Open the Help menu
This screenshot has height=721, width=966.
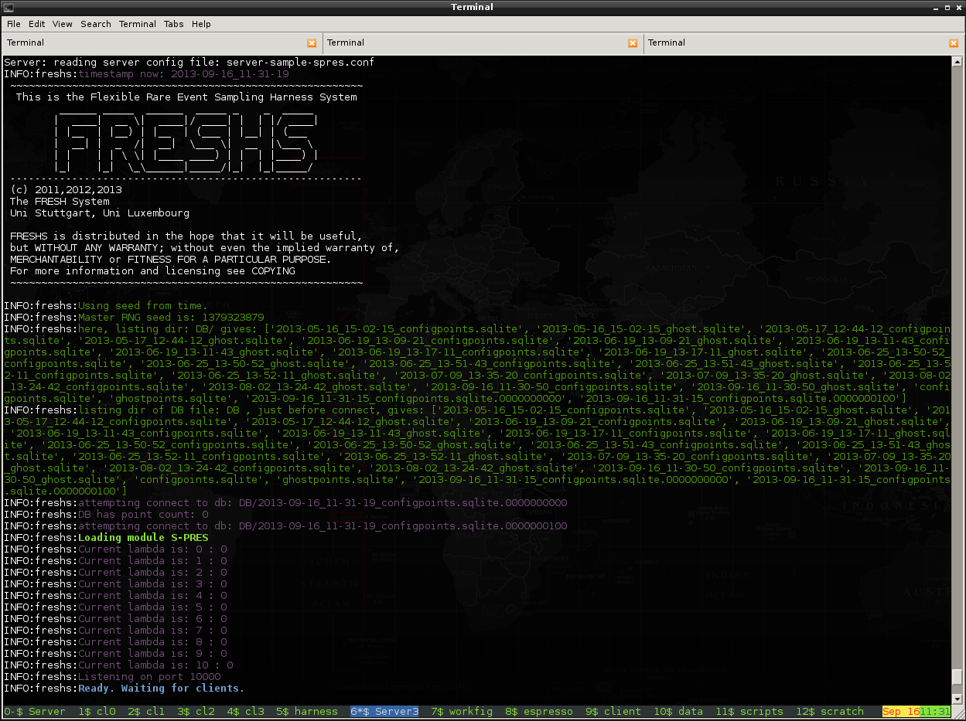201,24
